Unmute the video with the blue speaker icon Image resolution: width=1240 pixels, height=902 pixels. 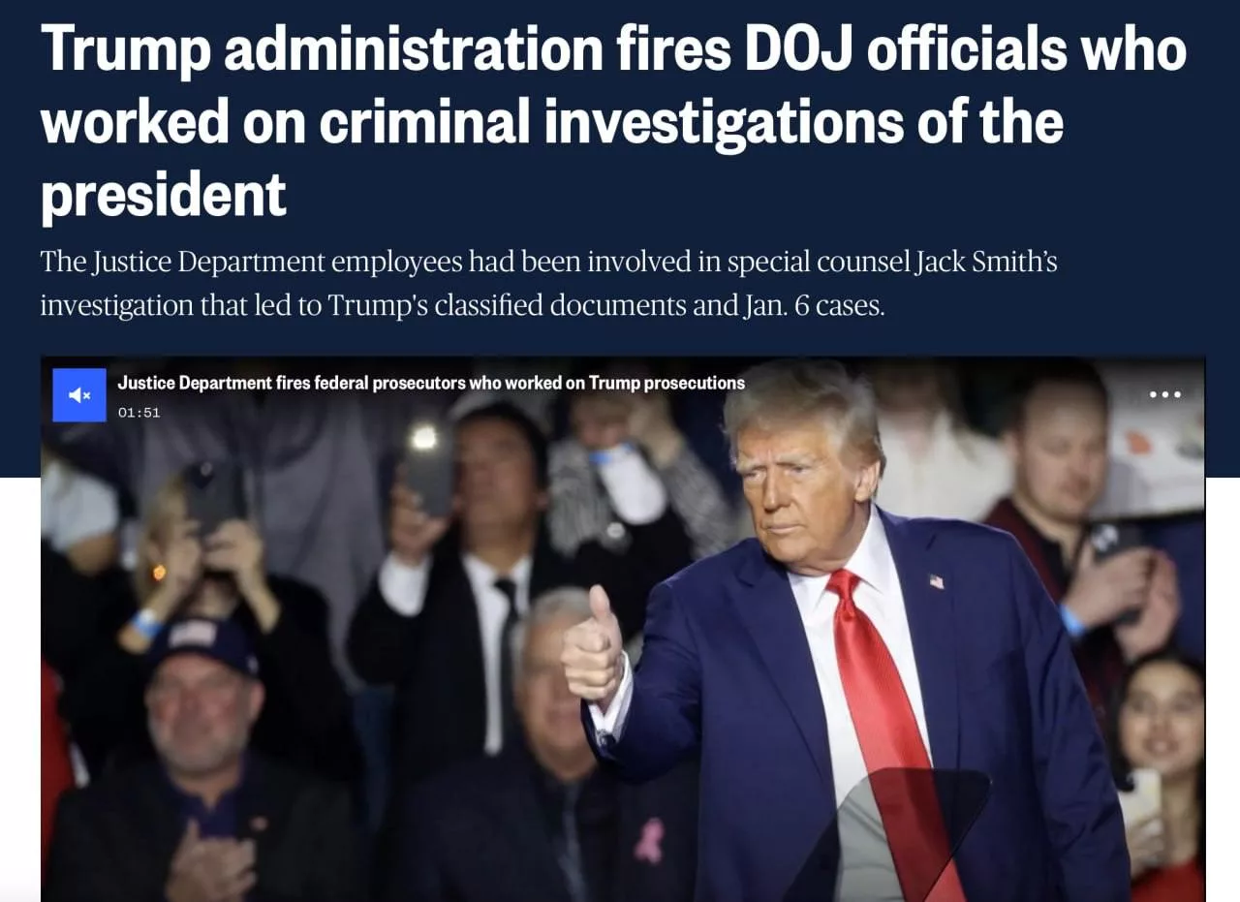[x=79, y=395]
